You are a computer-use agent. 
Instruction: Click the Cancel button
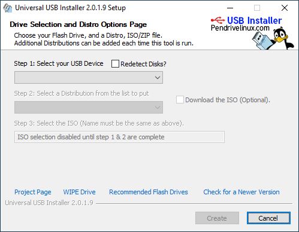click(268, 218)
